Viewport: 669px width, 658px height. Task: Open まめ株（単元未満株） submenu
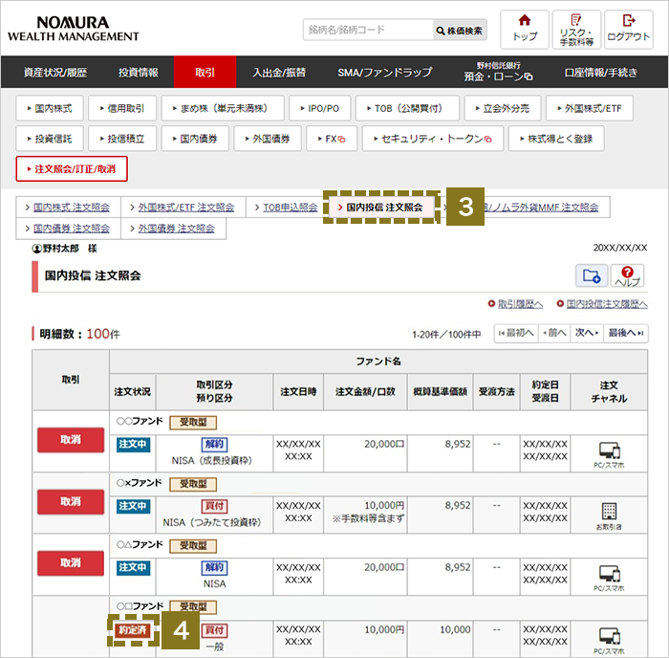[223, 108]
